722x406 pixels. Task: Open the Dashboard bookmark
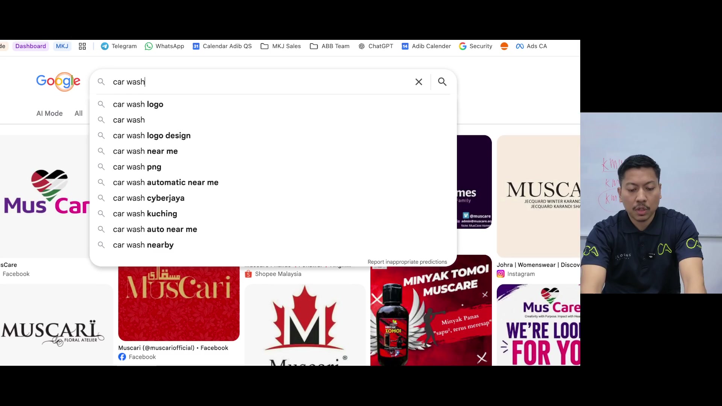(30, 46)
